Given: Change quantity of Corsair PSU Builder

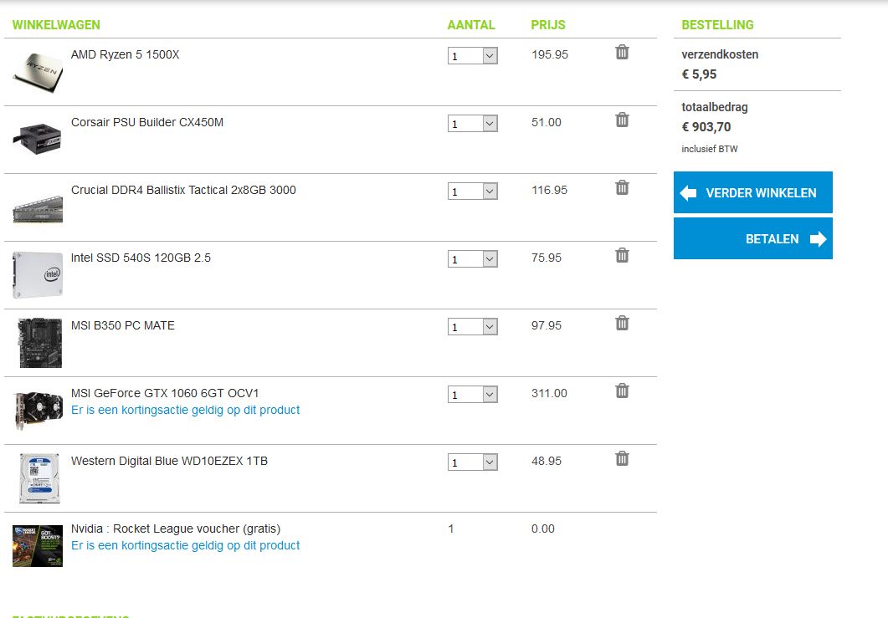Looking at the screenshot, I should pos(473,124).
